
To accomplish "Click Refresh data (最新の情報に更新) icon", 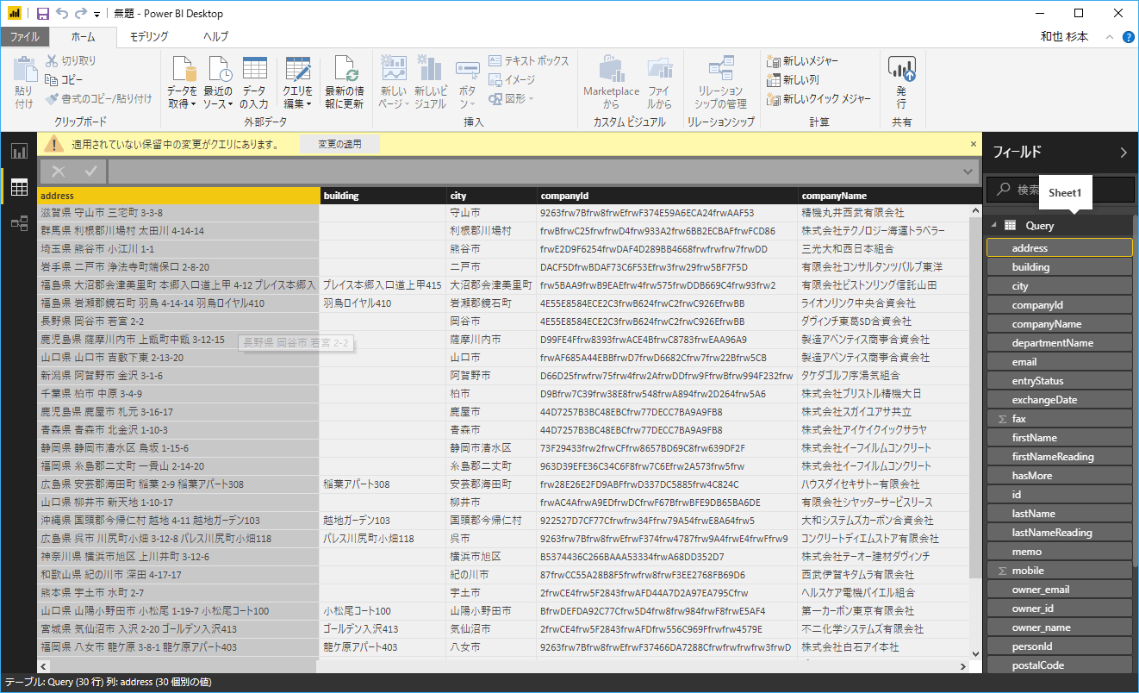I will [x=344, y=83].
